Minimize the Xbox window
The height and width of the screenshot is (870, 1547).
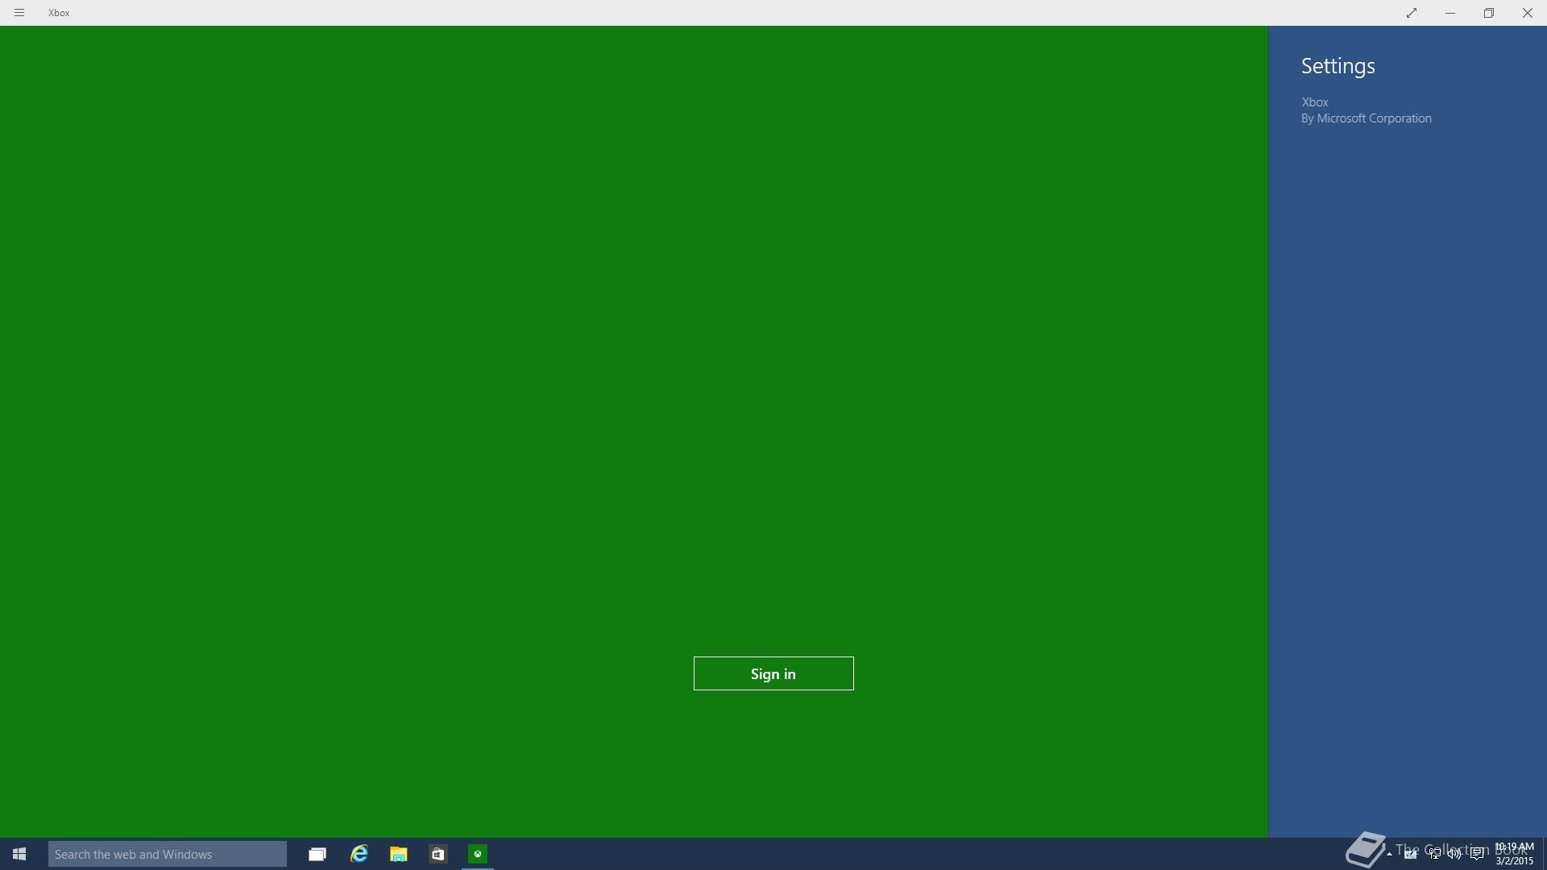[1450, 13]
